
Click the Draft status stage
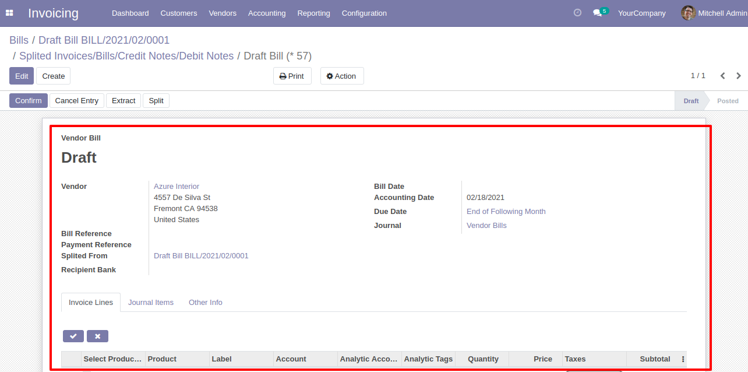click(x=691, y=100)
